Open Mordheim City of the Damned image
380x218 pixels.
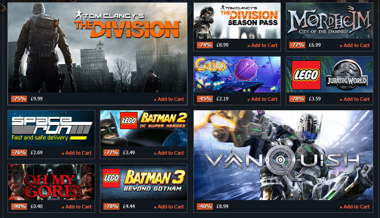click(x=329, y=21)
